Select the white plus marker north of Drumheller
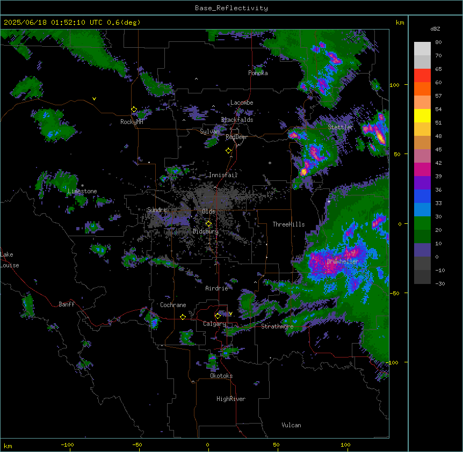This screenshot has height=452, width=463. click(329, 201)
